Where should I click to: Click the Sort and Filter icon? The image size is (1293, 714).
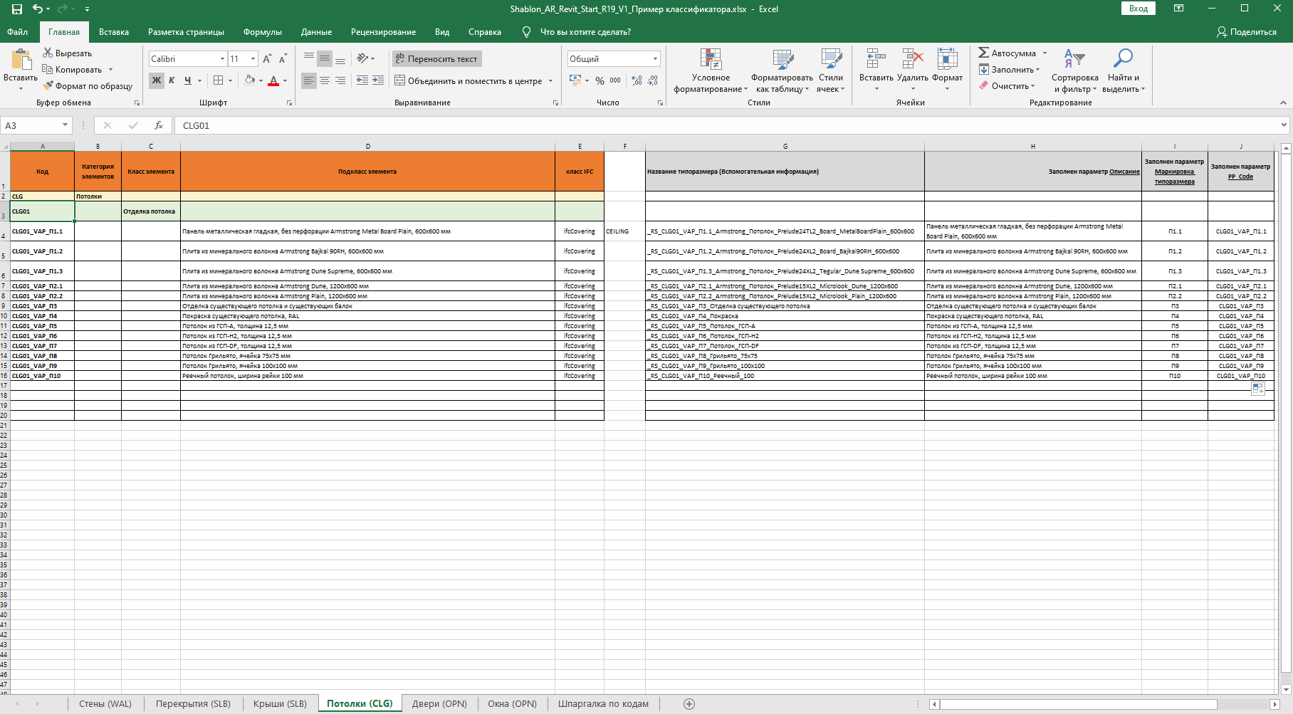1074,60
